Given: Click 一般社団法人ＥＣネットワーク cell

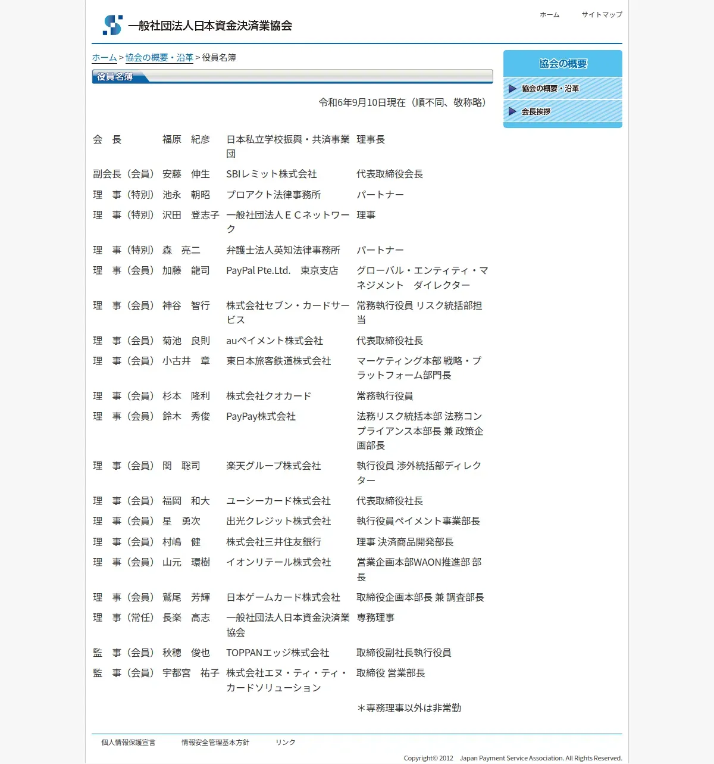Looking at the screenshot, I should click(288, 222).
